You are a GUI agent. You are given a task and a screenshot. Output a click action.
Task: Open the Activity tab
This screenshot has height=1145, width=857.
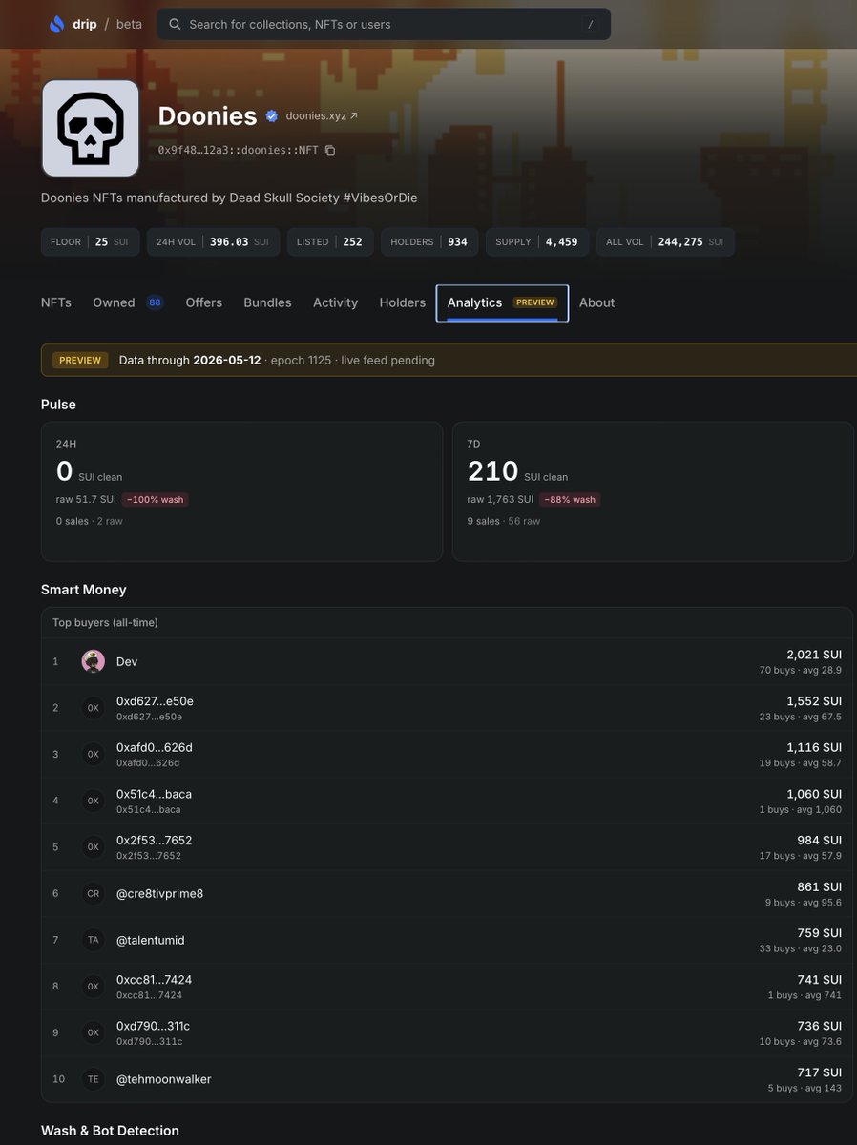(335, 302)
